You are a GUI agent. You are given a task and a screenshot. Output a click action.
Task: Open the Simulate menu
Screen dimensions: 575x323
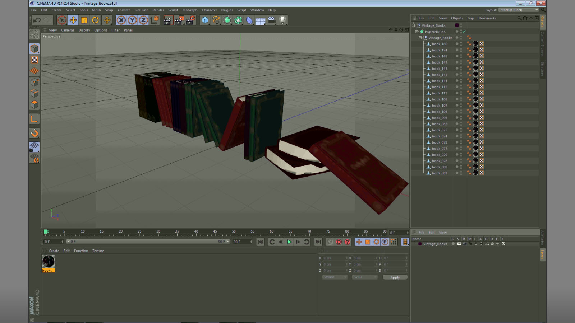click(141, 10)
